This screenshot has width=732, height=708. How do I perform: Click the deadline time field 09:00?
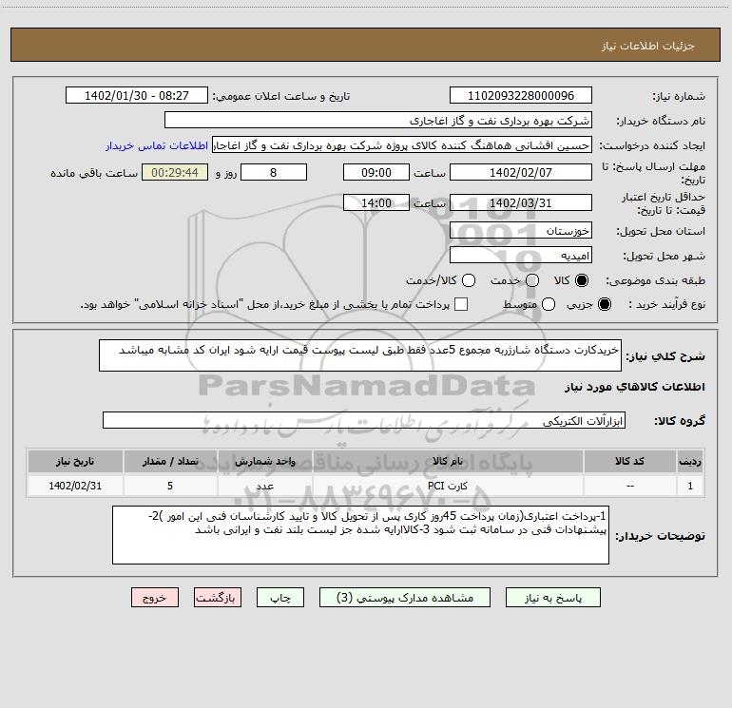click(x=376, y=173)
